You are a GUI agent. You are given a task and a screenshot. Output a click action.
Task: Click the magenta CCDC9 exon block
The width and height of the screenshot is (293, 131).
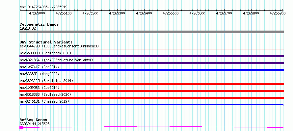point(21,128)
